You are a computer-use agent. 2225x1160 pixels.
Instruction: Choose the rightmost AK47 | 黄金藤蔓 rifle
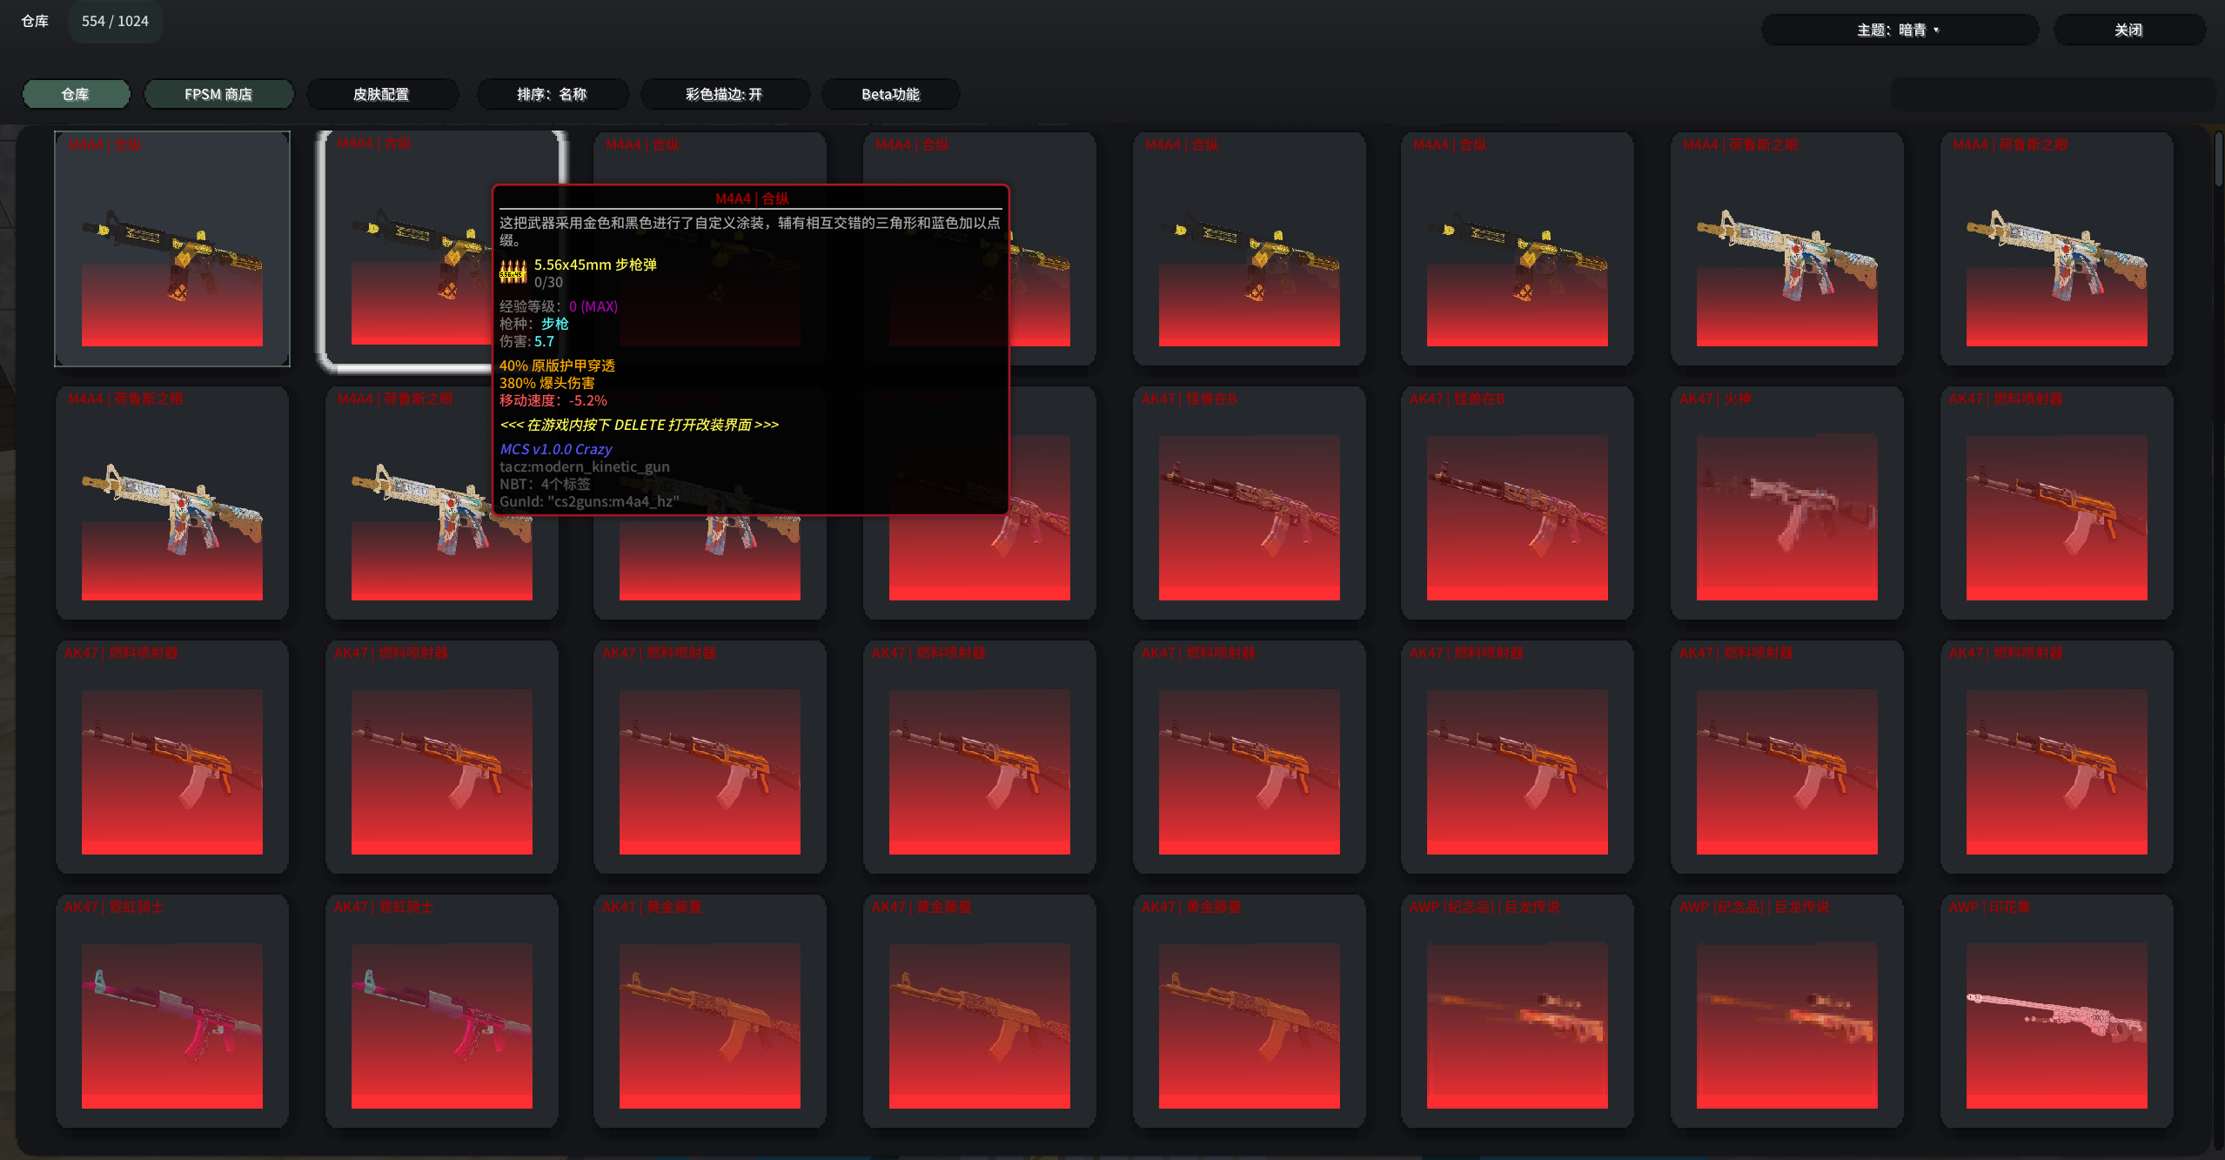1249,1011
